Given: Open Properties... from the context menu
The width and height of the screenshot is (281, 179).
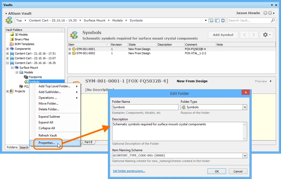Looking at the screenshot, I should (x=55, y=143).
